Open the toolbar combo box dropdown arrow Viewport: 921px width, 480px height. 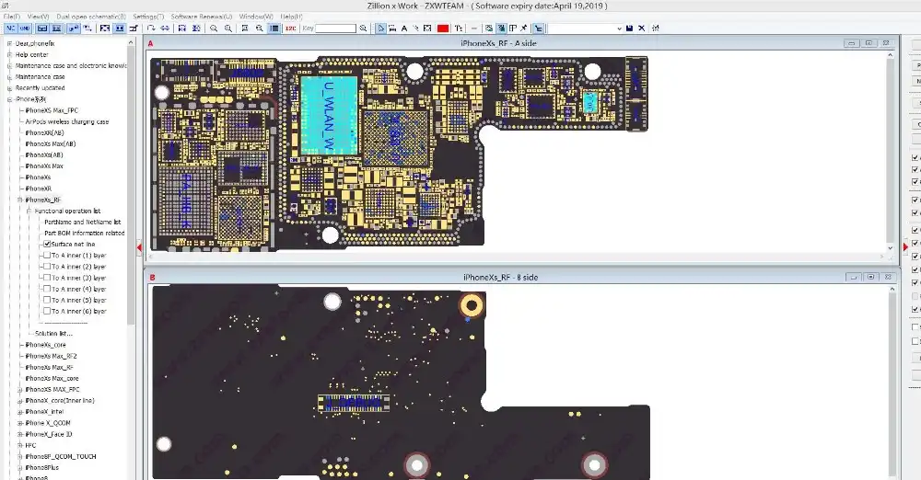point(619,29)
